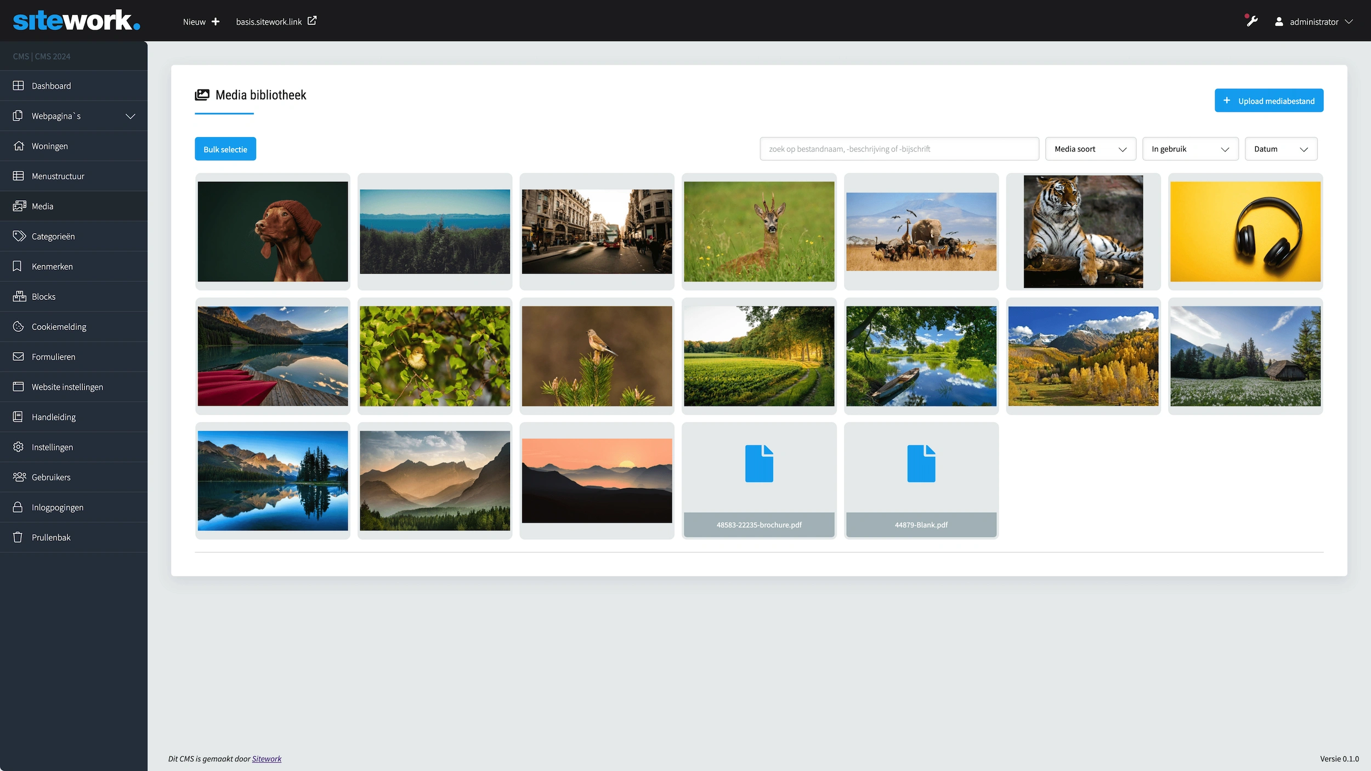
Task: Select the tiger image thumbnail
Action: coord(1083,231)
